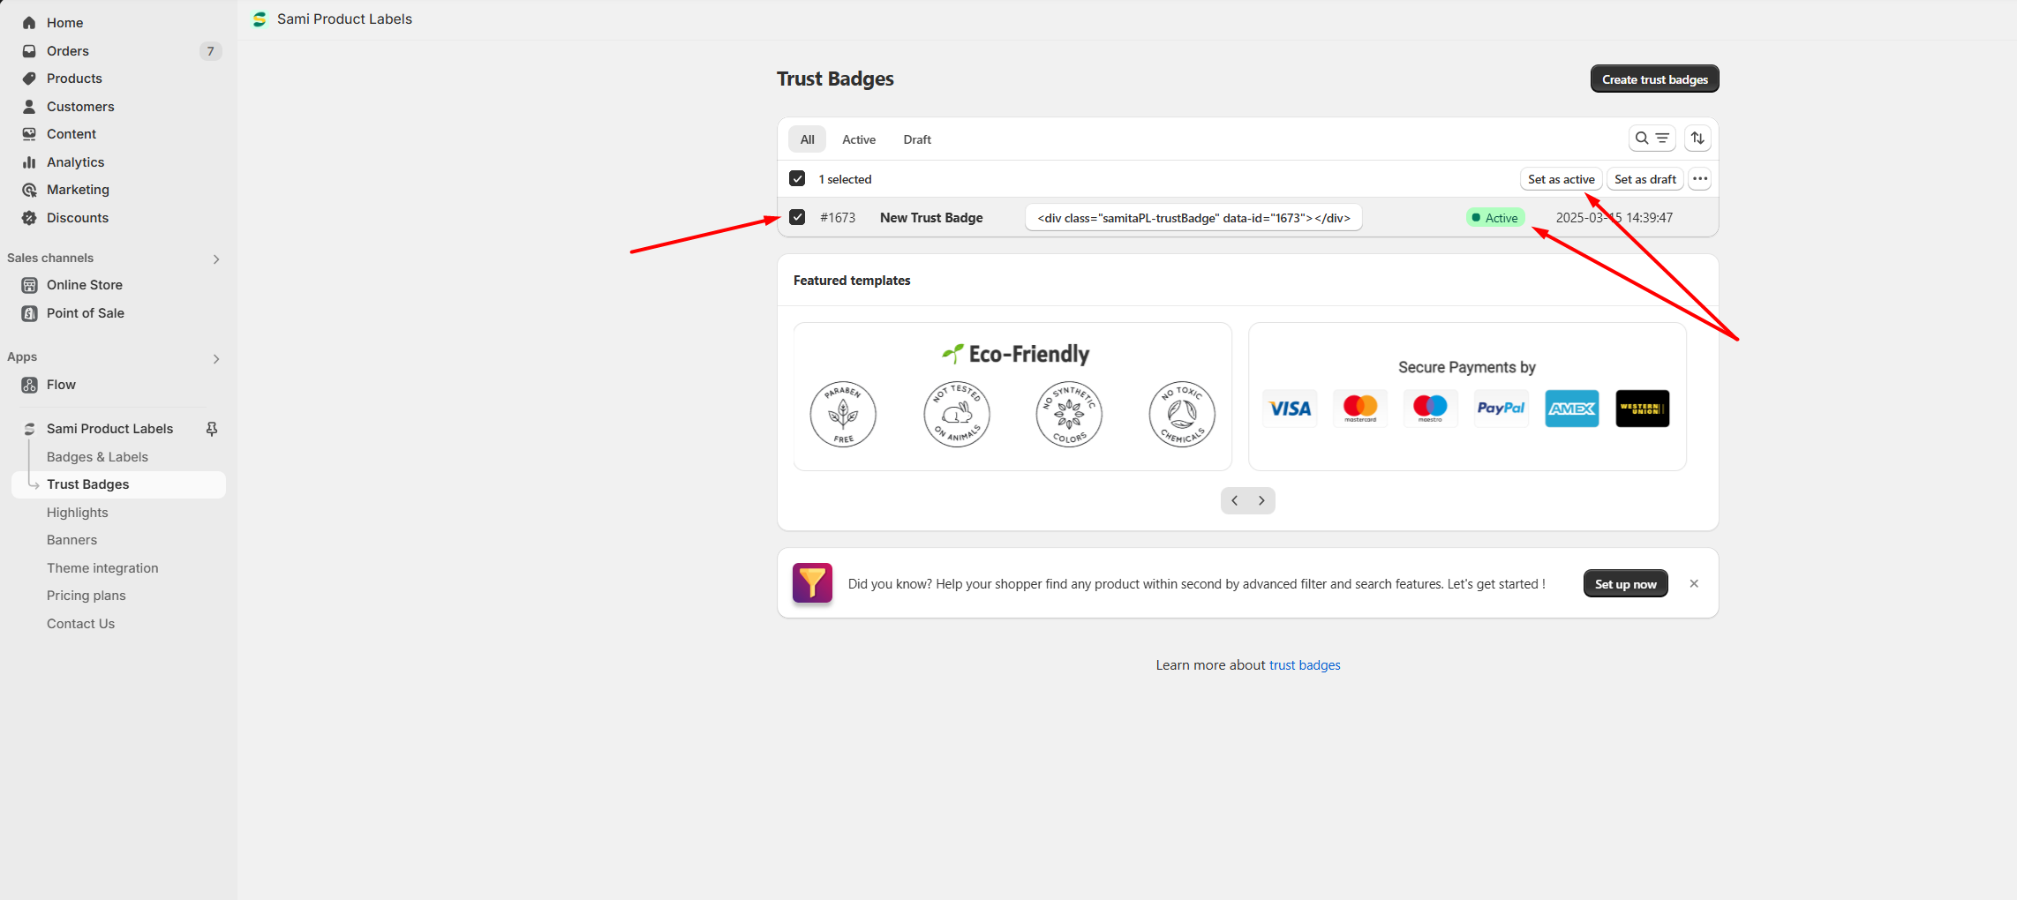
Task: Switch to the Active tab
Action: (859, 139)
